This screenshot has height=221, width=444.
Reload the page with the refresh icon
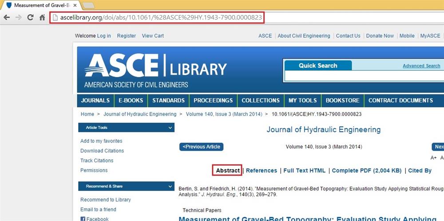30,18
